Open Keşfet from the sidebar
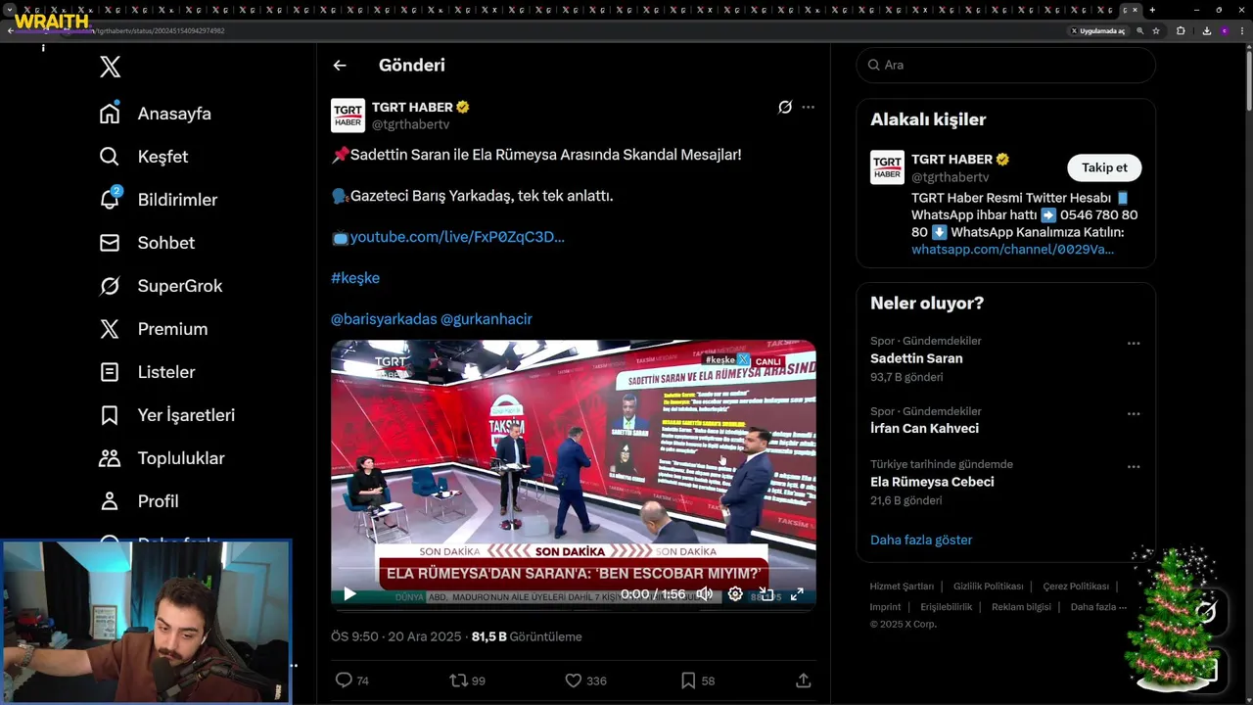This screenshot has height=705, width=1253. pyautogui.click(x=143, y=157)
